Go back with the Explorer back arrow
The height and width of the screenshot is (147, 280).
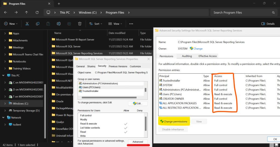[5, 13]
